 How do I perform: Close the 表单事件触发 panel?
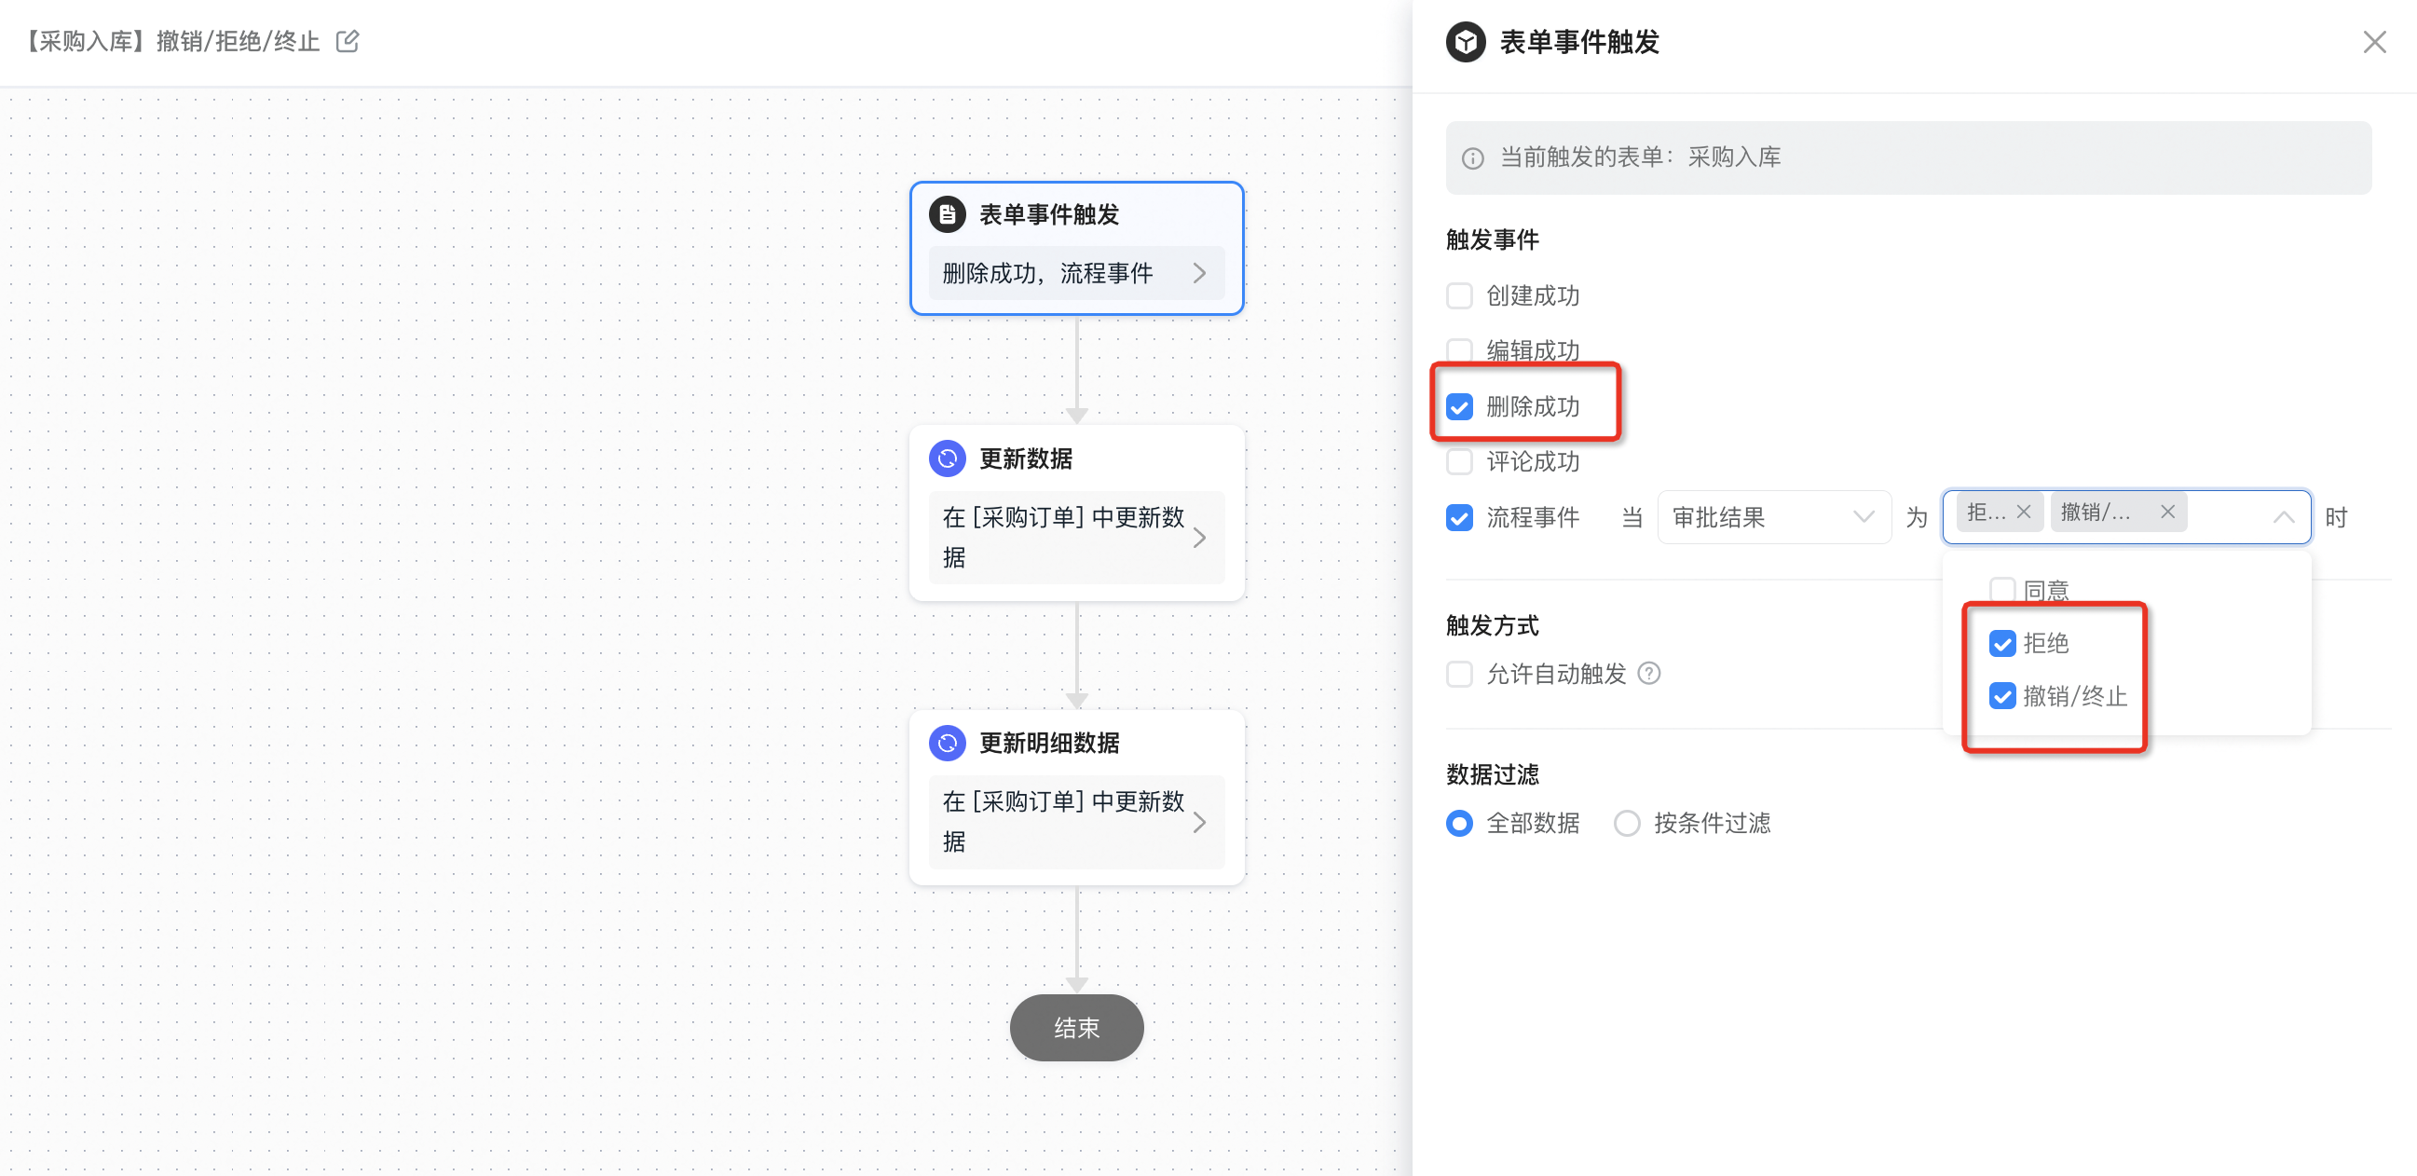(x=2374, y=42)
